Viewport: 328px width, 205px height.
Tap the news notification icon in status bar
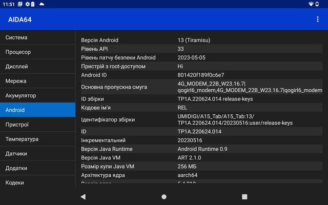click(20, 4)
